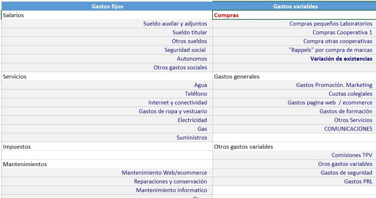Select the Sueldo titular cell
This screenshot has width=376, height=198.
[107, 33]
